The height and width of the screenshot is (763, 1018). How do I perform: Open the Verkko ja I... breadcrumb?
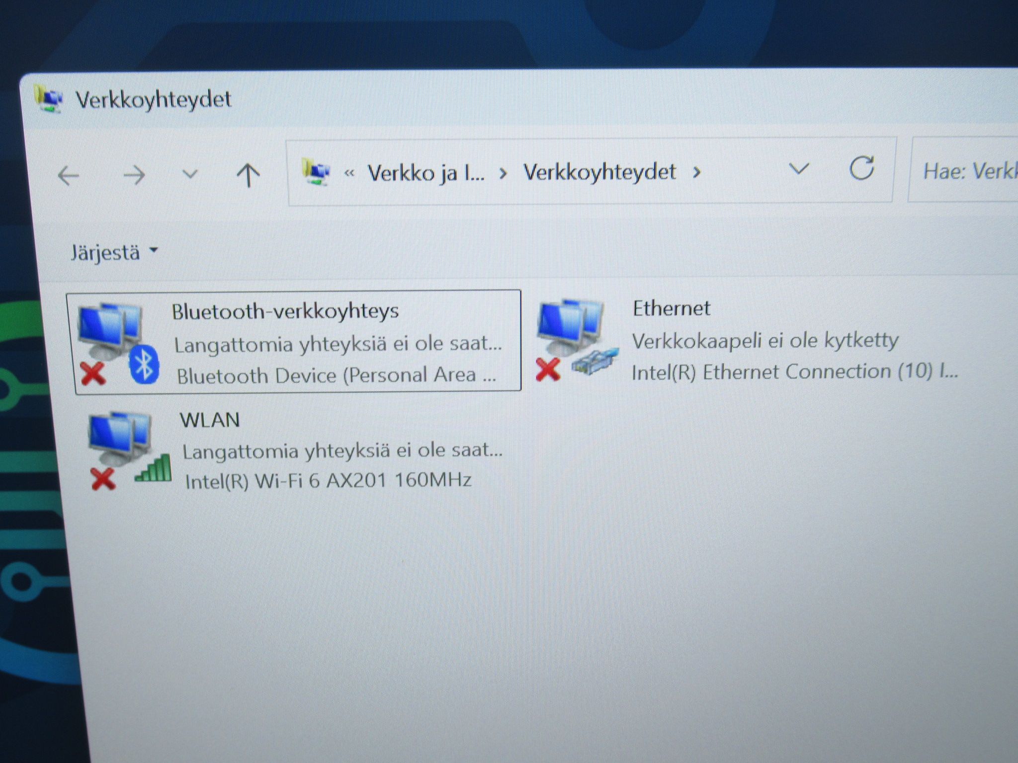click(x=426, y=173)
